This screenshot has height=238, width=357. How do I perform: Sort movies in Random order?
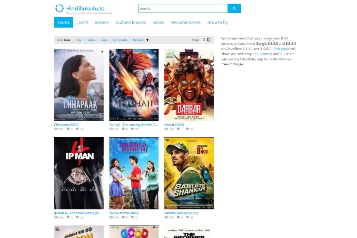coord(139,40)
